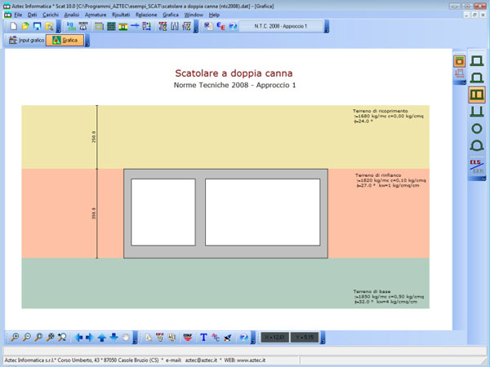
Task: Click the copy drawing pages icon
Action: point(171,338)
